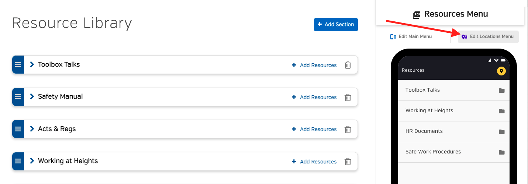Add Resources to Toolbox Talks
The width and height of the screenshot is (528, 184).
[314, 65]
